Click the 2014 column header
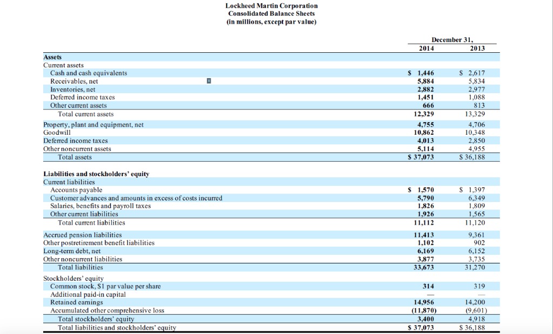The image size is (553, 334). (x=427, y=47)
